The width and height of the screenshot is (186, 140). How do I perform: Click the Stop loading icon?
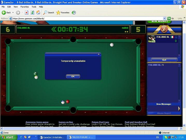26,12
